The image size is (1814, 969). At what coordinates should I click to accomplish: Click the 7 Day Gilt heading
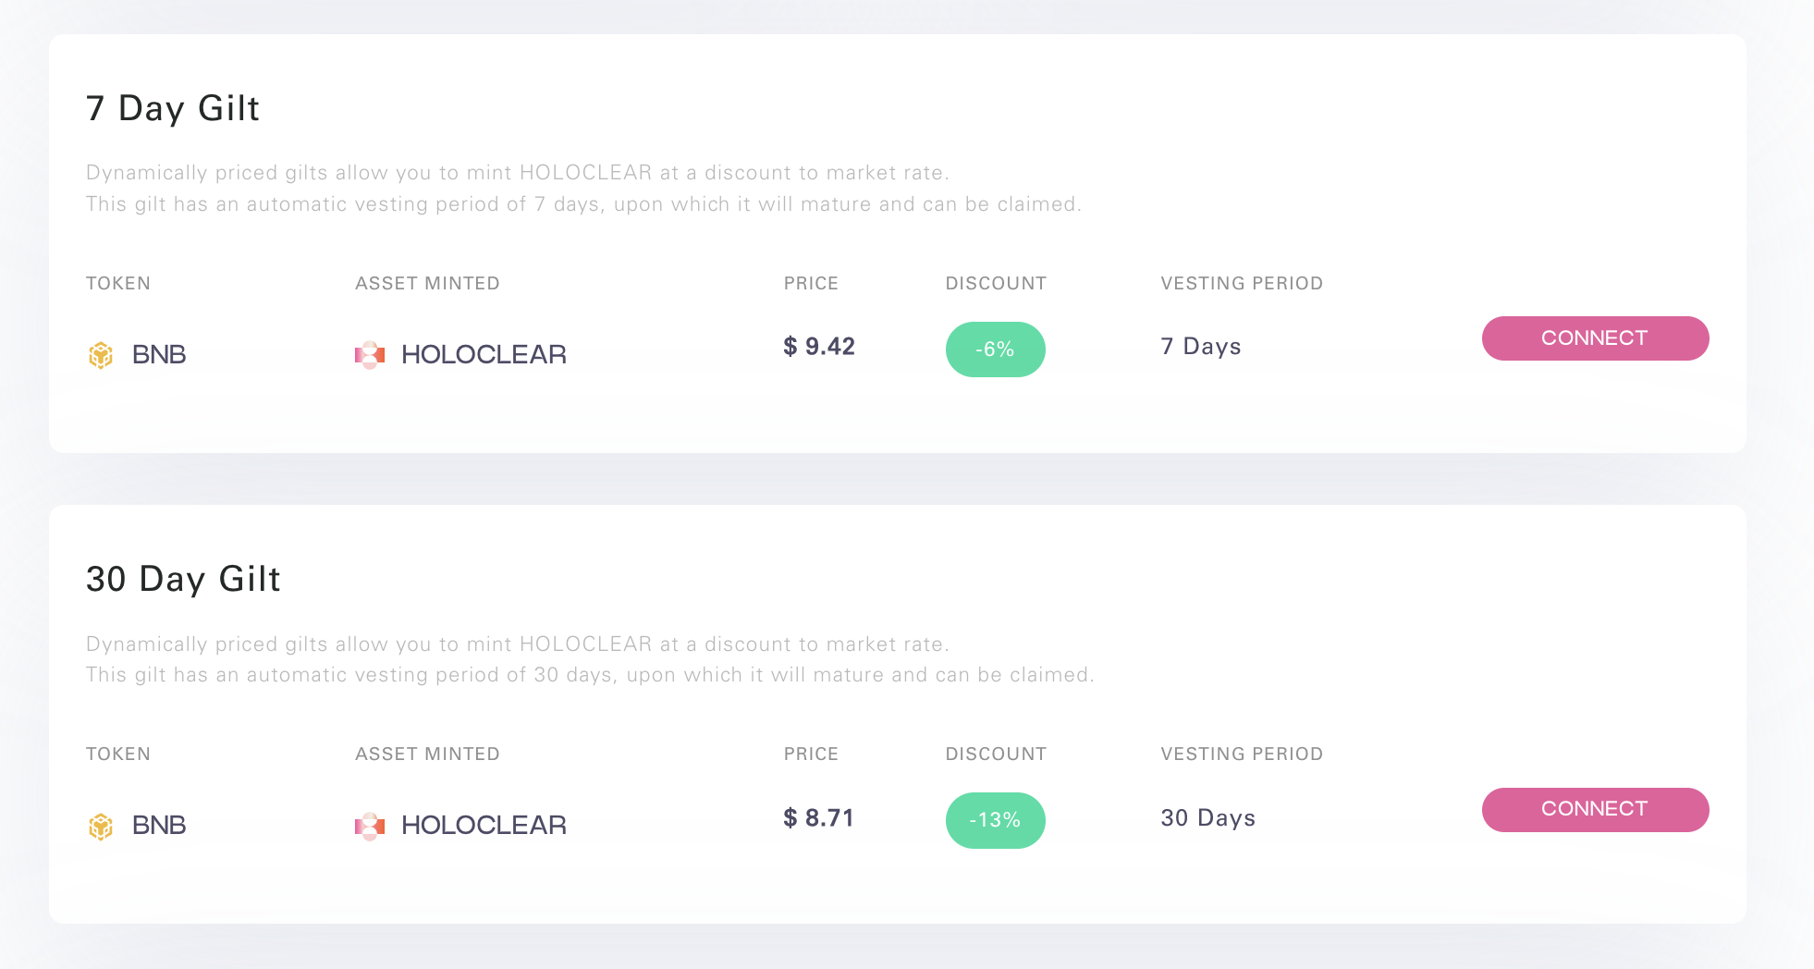pyautogui.click(x=173, y=108)
